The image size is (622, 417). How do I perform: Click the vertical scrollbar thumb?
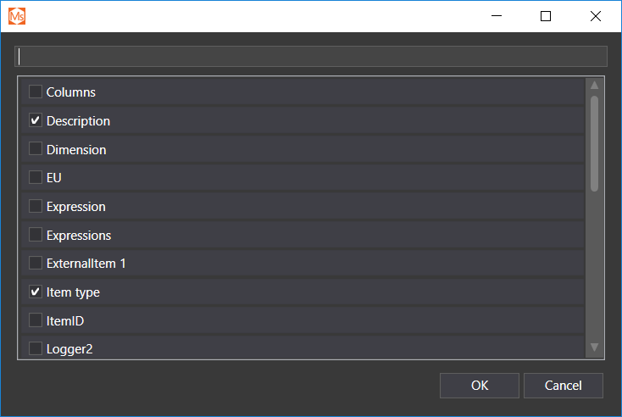coord(595,142)
